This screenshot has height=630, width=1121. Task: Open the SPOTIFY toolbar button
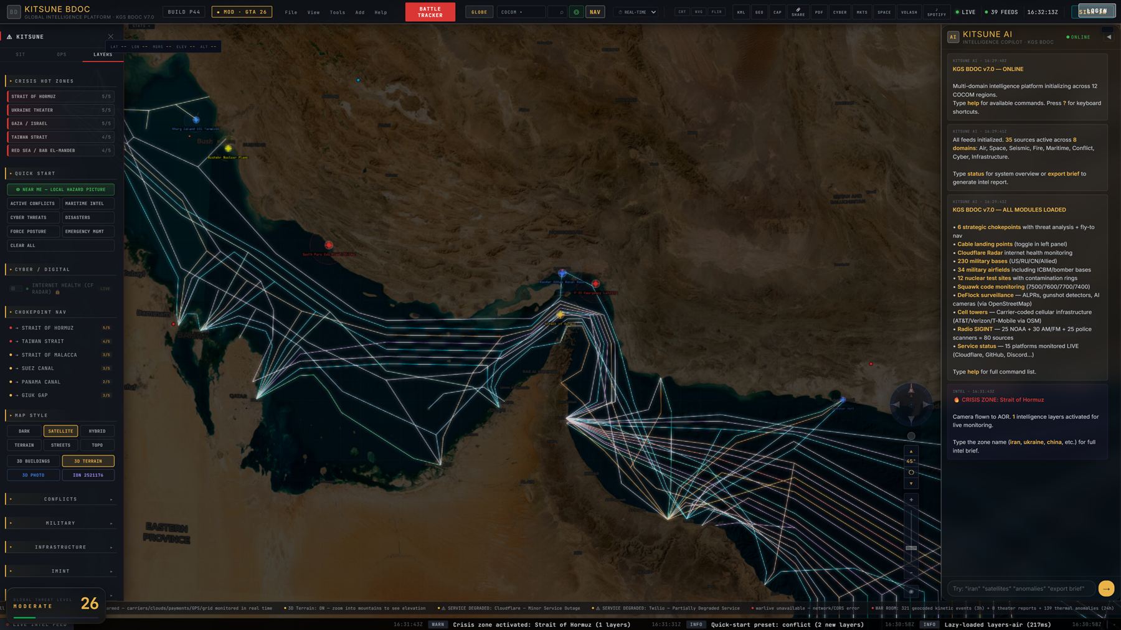936,12
